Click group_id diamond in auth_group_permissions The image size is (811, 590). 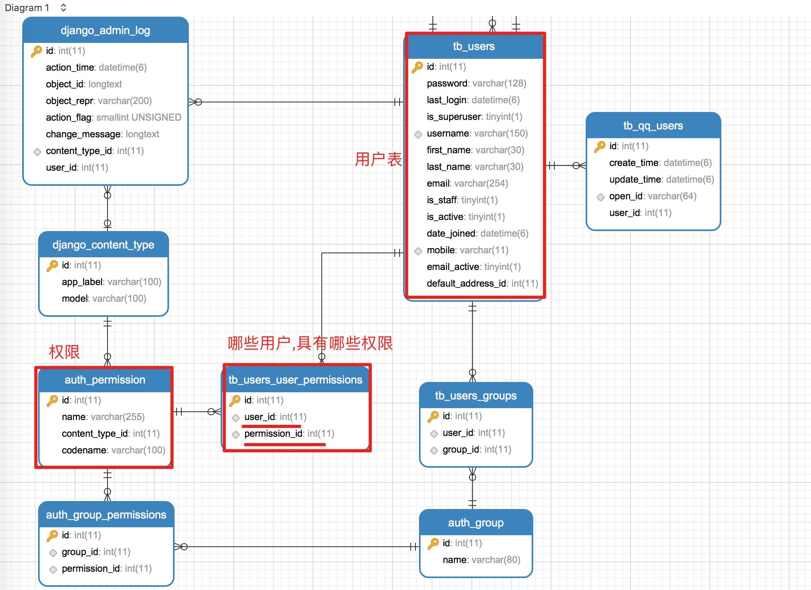pos(53,553)
